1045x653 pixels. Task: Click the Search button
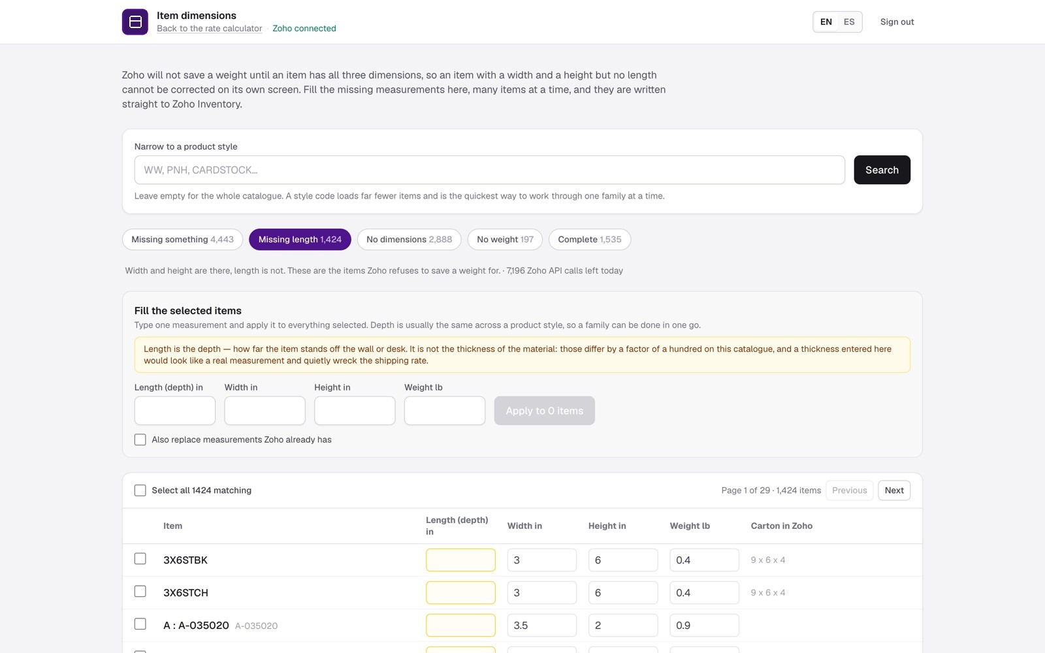(882, 170)
